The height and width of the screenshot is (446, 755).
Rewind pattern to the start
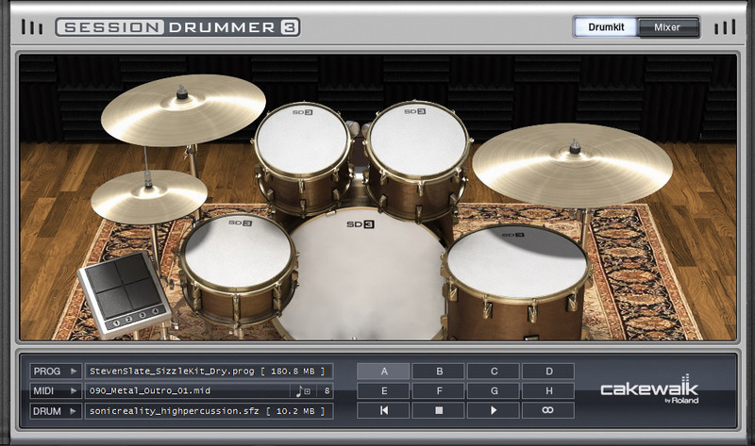[x=383, y=411]
